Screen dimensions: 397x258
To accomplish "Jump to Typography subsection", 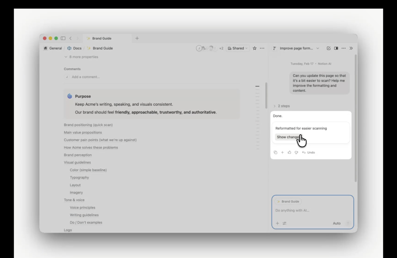I will 79,178.
